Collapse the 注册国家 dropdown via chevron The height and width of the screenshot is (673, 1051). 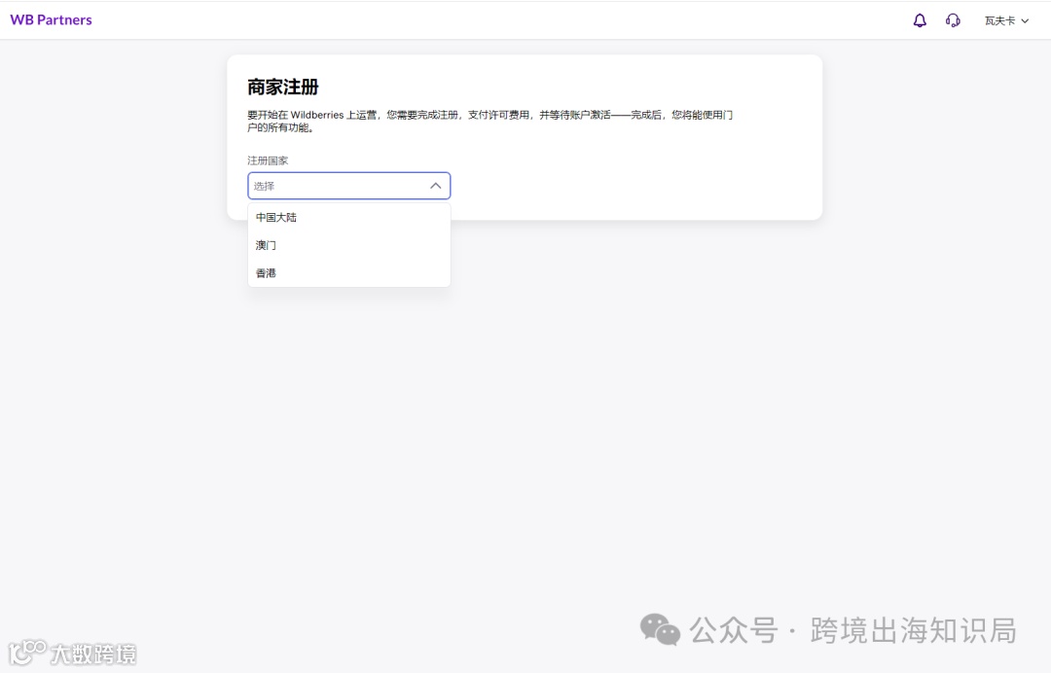(436, 186)
